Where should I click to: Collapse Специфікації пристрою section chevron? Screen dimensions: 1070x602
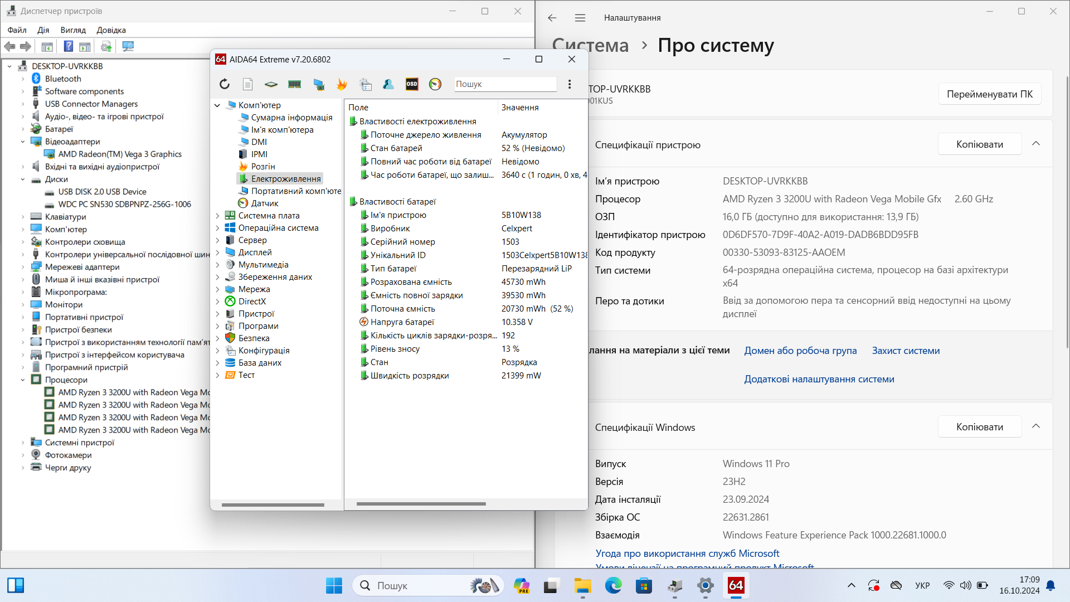(x=1036, y=144)
